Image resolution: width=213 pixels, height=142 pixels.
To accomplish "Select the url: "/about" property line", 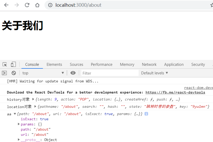I will click(x=34, y=134).
